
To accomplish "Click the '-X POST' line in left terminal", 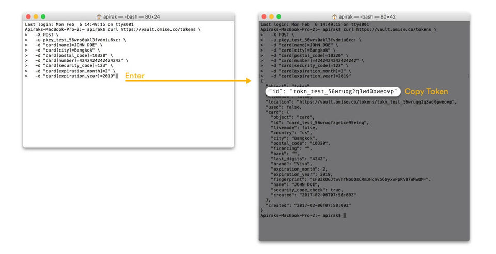I will pos(42,35).
